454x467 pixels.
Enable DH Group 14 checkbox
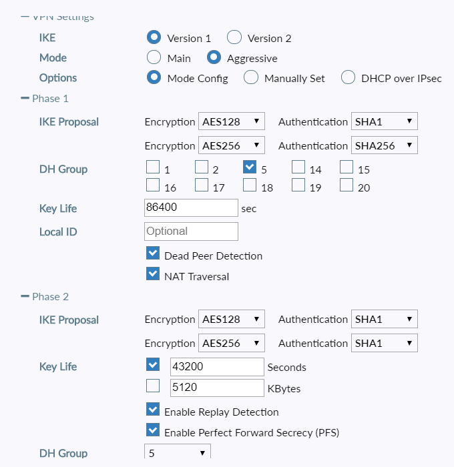tap(298, 167)
